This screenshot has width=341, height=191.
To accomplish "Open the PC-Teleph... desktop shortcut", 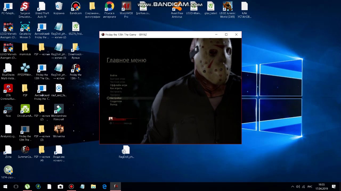I will pyautogui.click(x=8, y=9).
